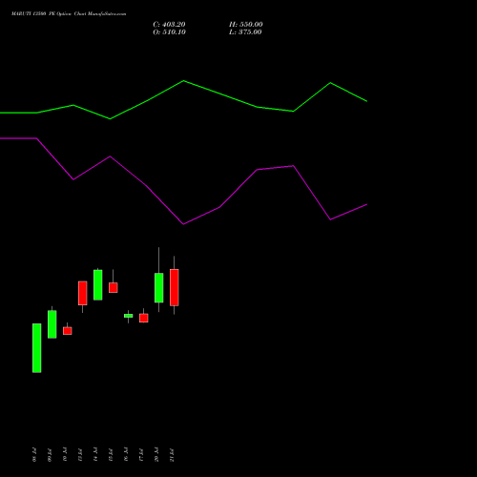The image size is (477, 477).
Task: Click the 10 Jul date label
Action: click(65, 455)
